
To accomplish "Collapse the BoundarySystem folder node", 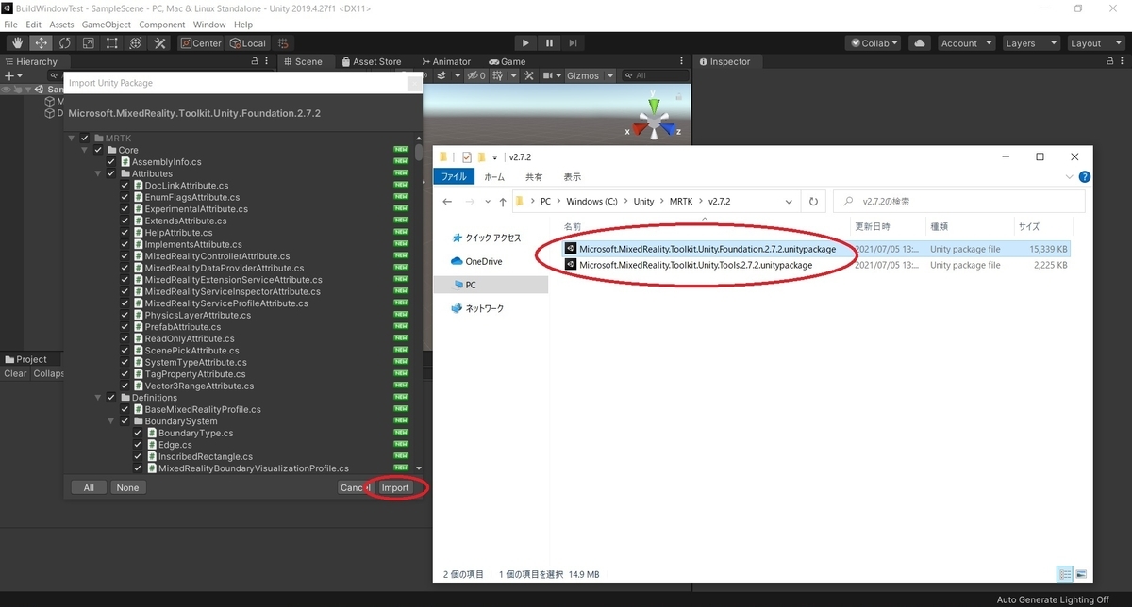I will 111,421.
